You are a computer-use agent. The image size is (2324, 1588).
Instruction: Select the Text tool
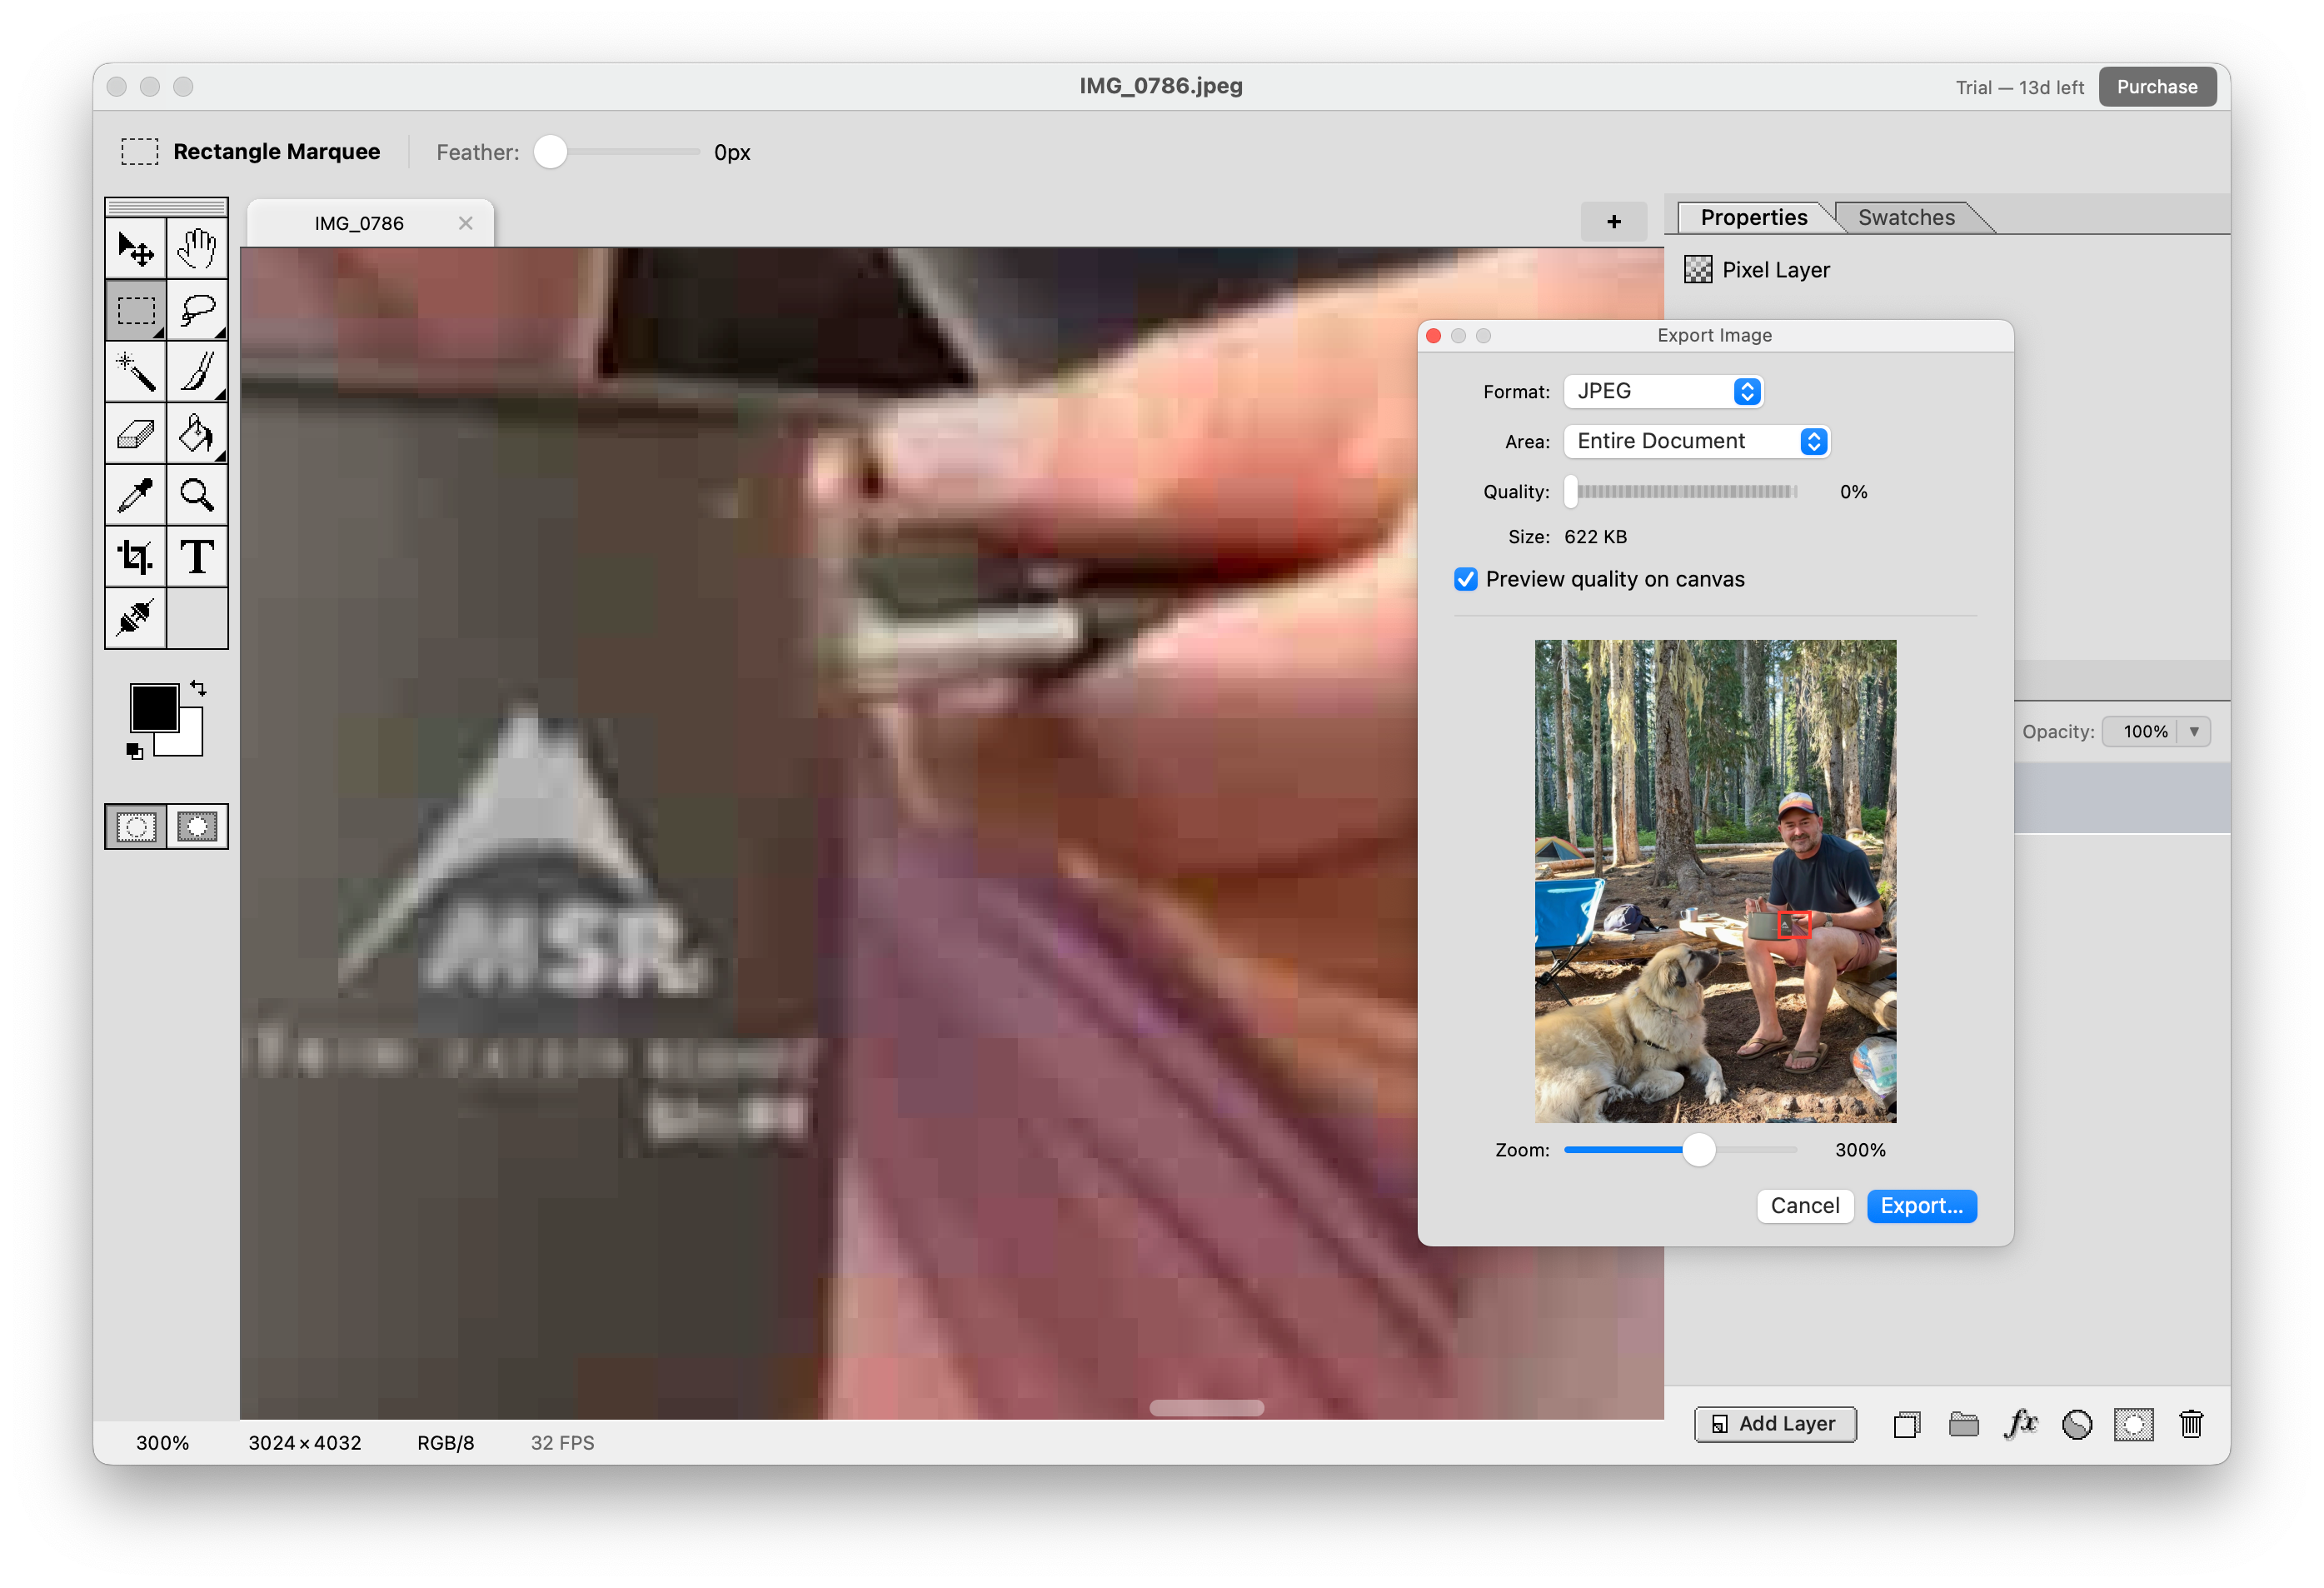[197, 557]
